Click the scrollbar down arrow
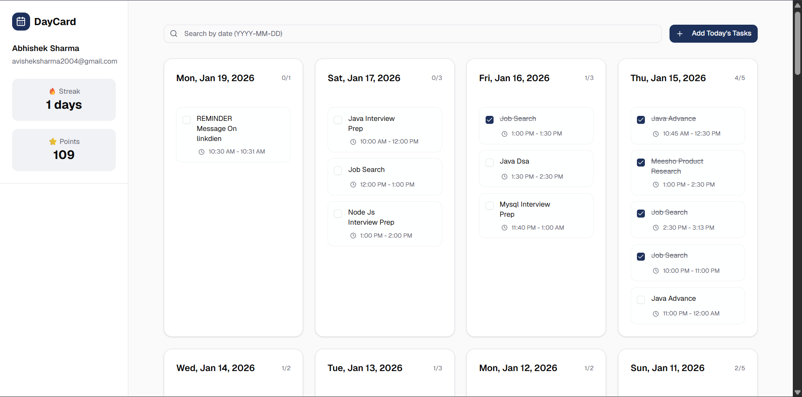Viewport: 802px width, 397px height. pyautogui.click(x=797, y=392)
